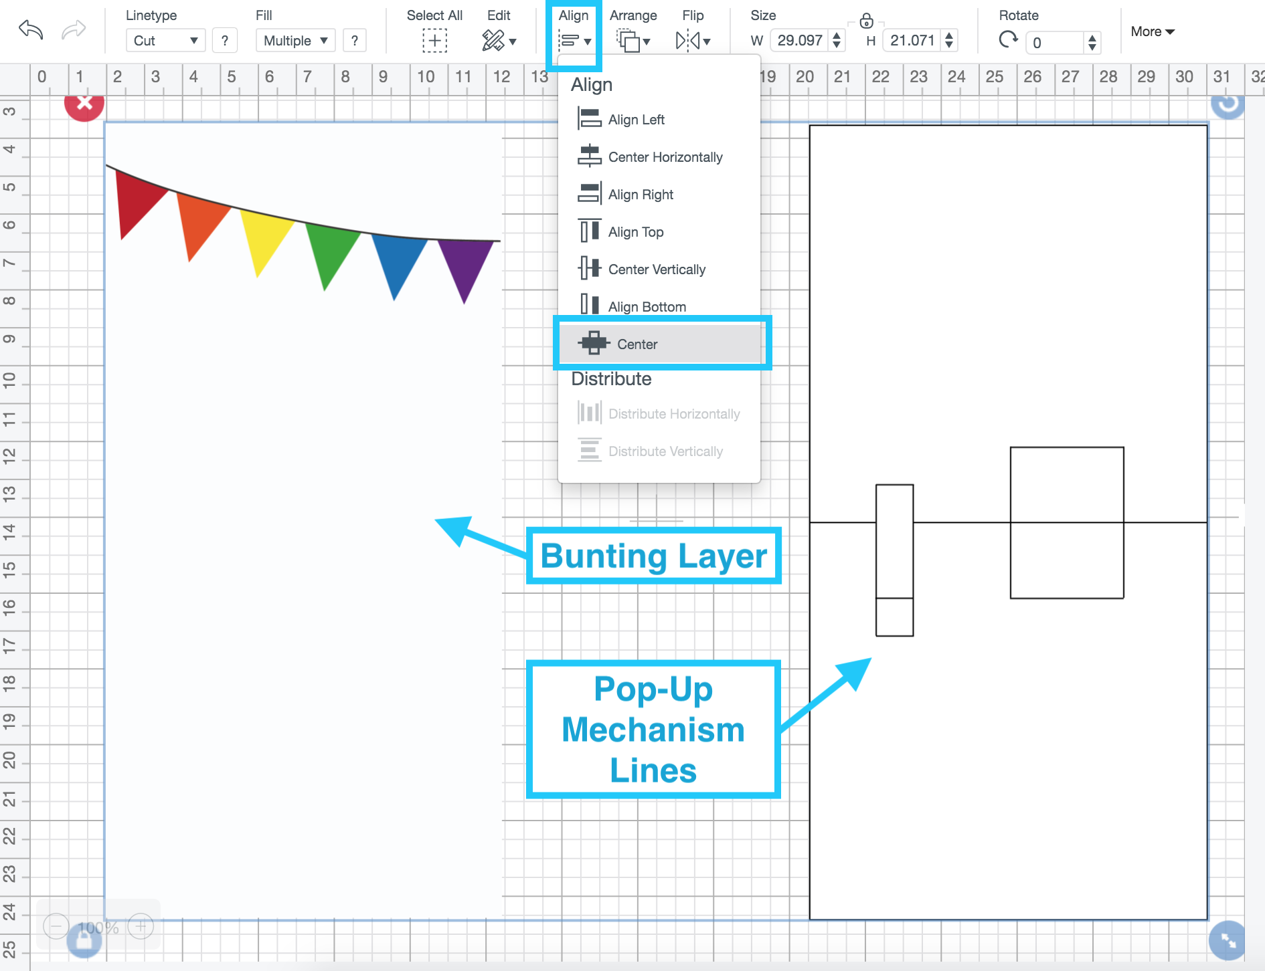Open the Edit tool dropdown
Image resolution: width=1265 pixels, height=971 pixels.
499,41
